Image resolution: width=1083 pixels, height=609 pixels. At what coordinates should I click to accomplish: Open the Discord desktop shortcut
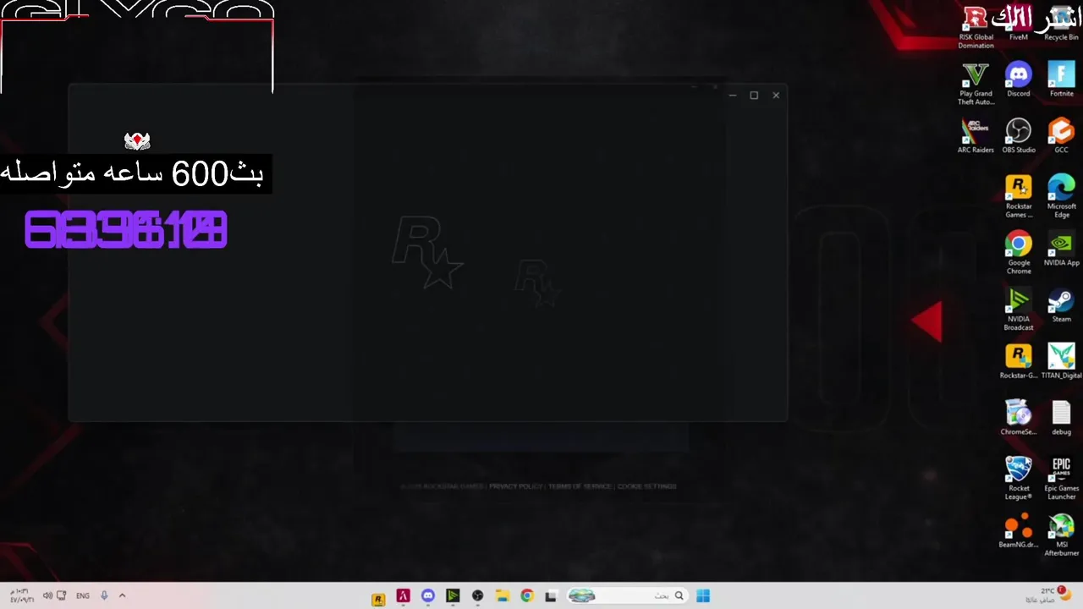point(1019,80)
